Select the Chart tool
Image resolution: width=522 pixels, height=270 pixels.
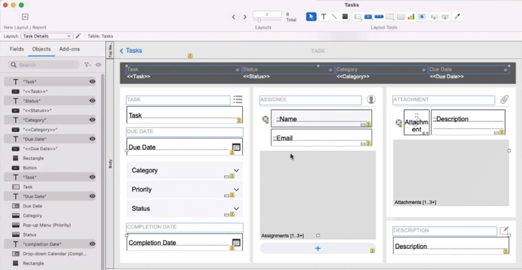(x=411, y=17)
